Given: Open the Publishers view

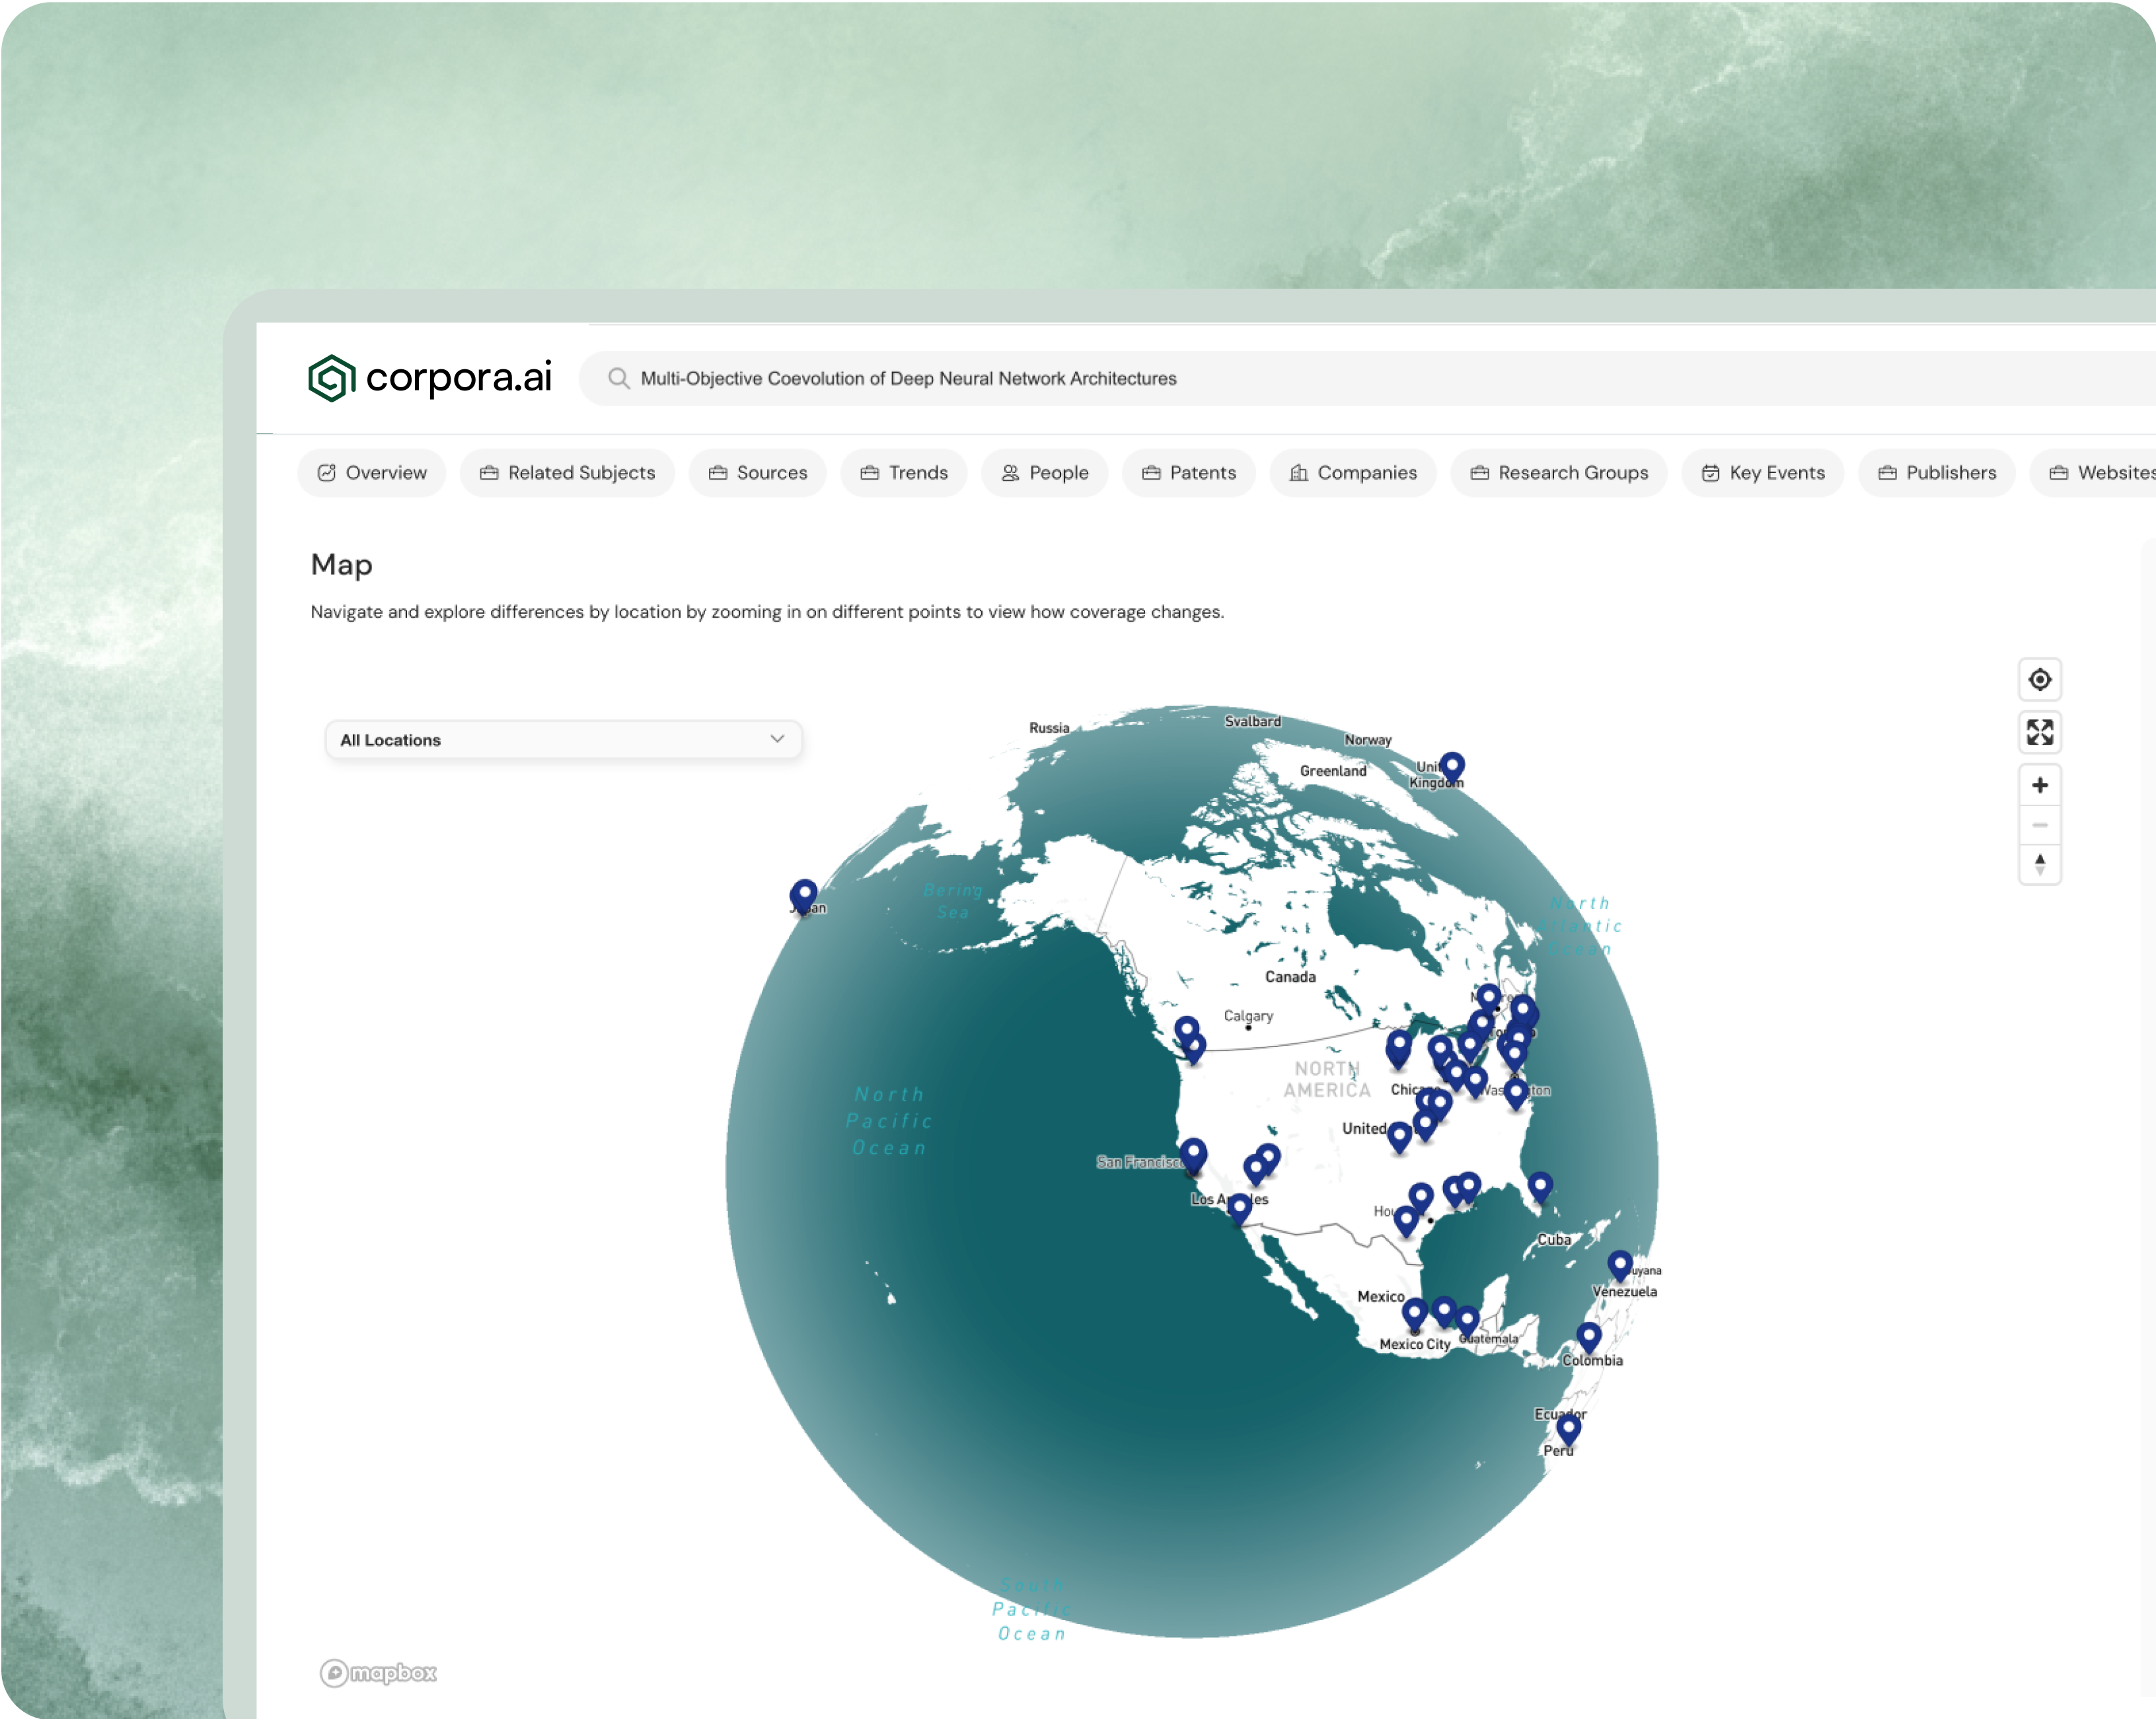Looking at the screenshot, I should (1936, 473).
